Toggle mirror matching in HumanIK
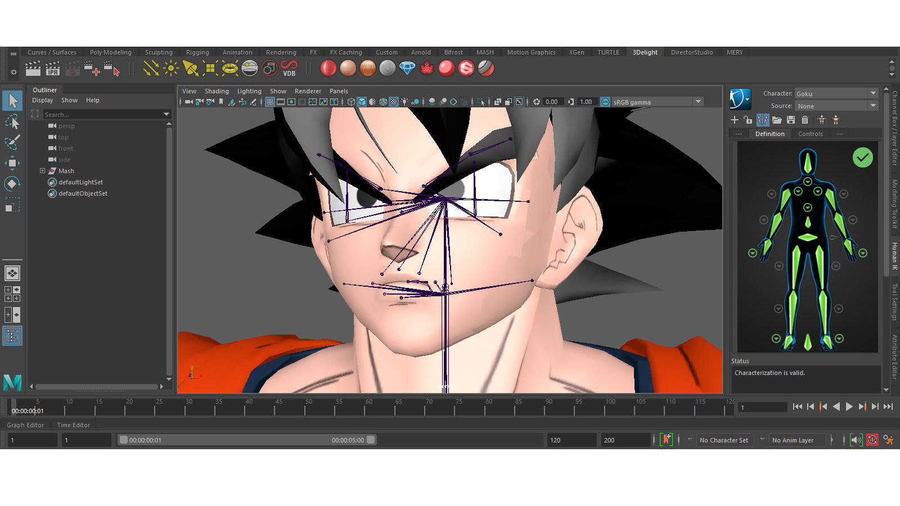This screenshot has height=506, width=900. (x=763, y=120)
